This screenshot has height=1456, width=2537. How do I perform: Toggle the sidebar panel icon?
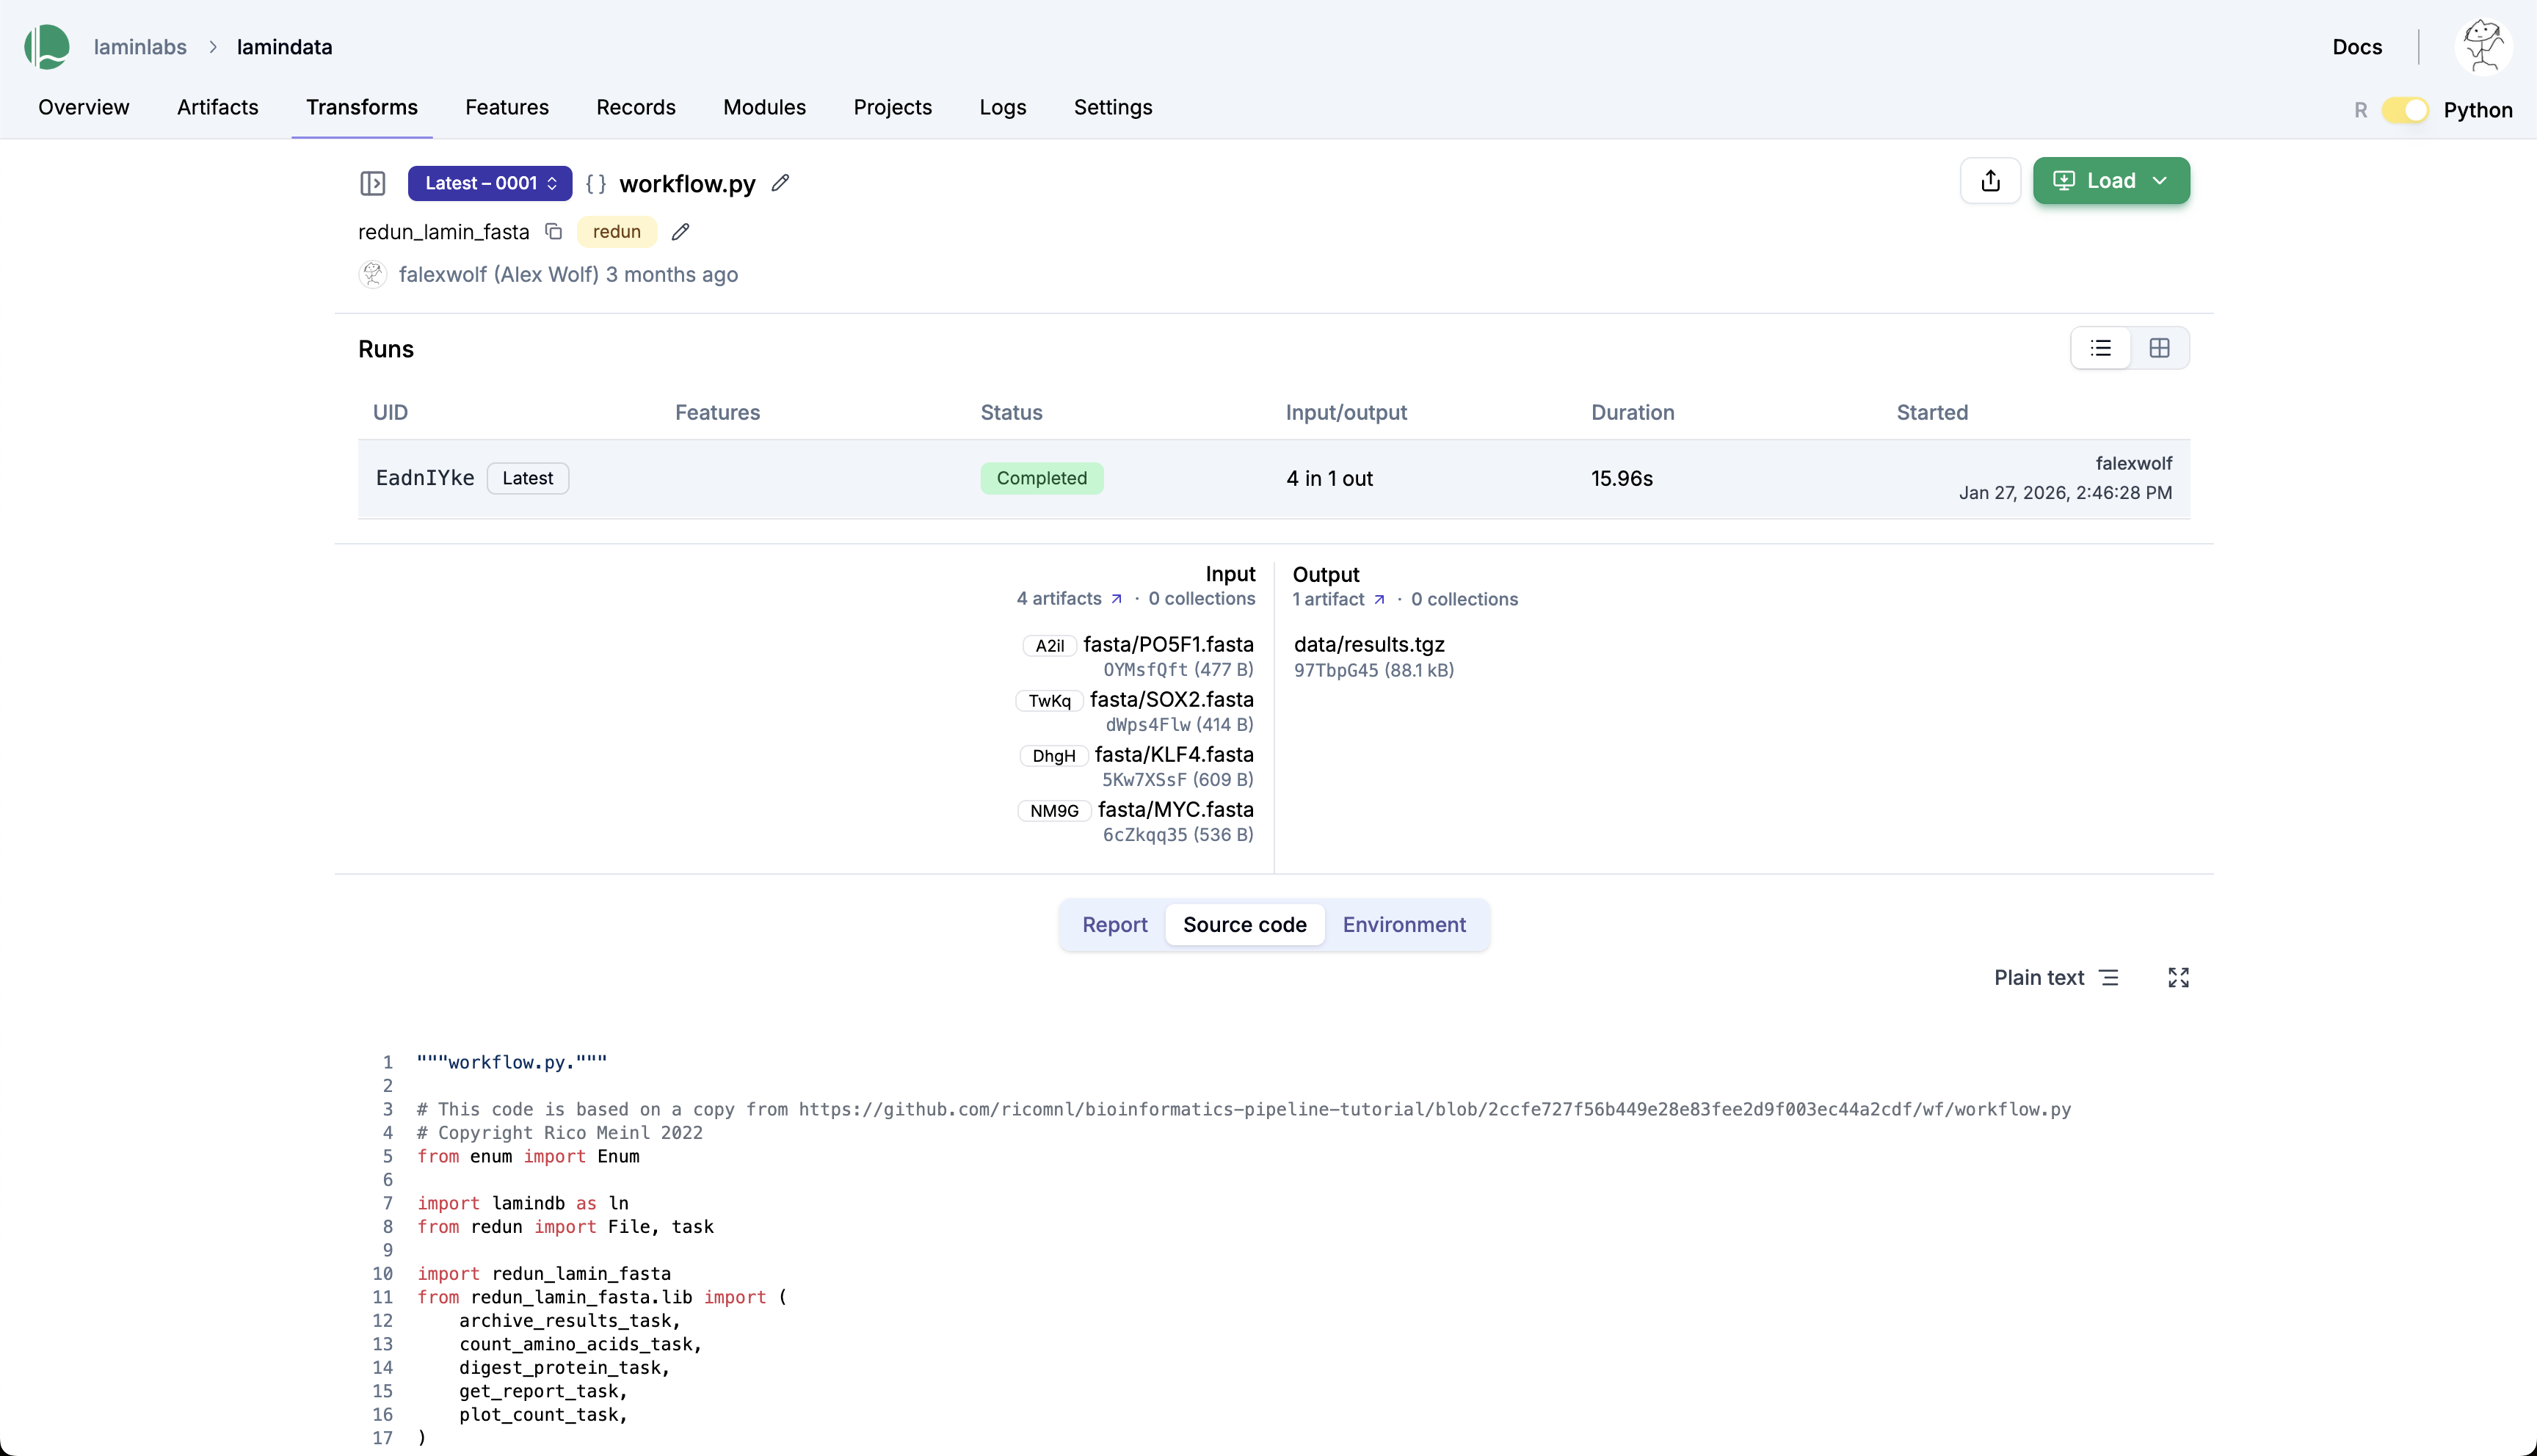pyautogui.click(x=372, y=183)
